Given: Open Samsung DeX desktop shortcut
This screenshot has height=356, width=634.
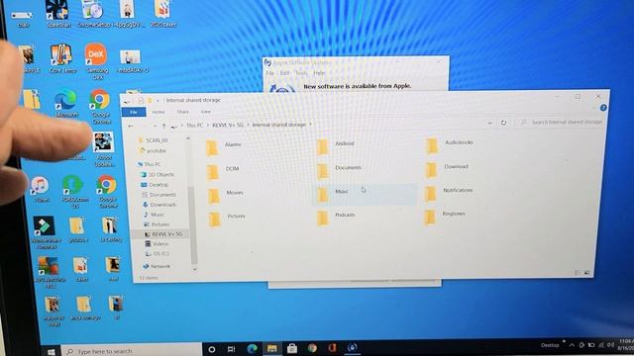Looking at the screenshot, I should coord(96,61).
